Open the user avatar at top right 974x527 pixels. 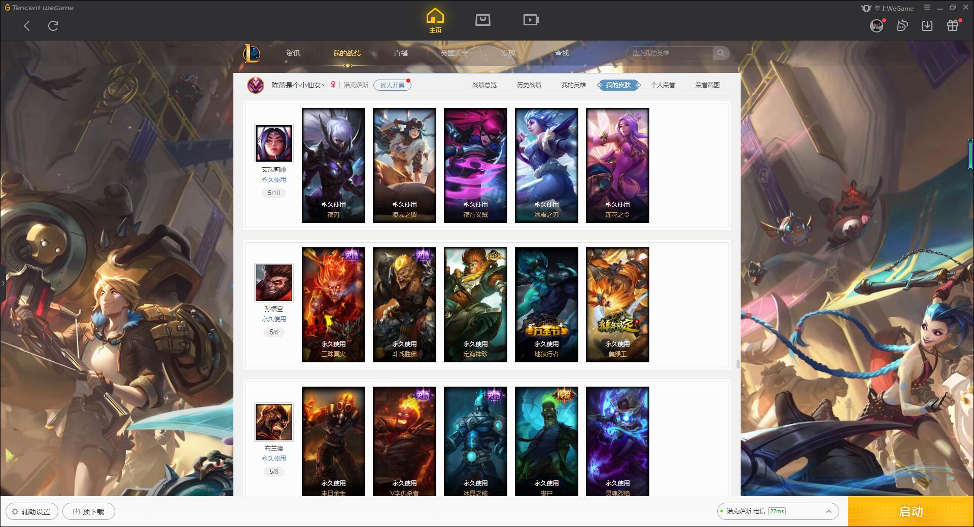pos(877,25)
